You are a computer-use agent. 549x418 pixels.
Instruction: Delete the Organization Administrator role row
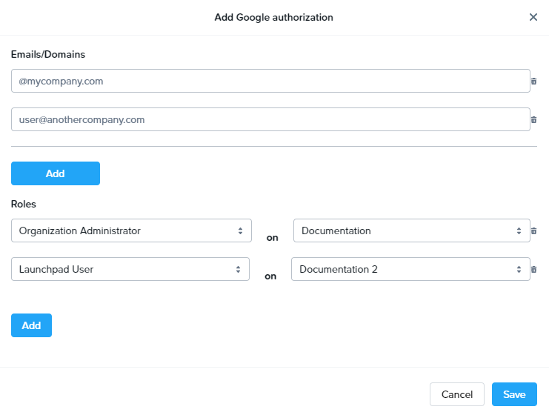533,231
